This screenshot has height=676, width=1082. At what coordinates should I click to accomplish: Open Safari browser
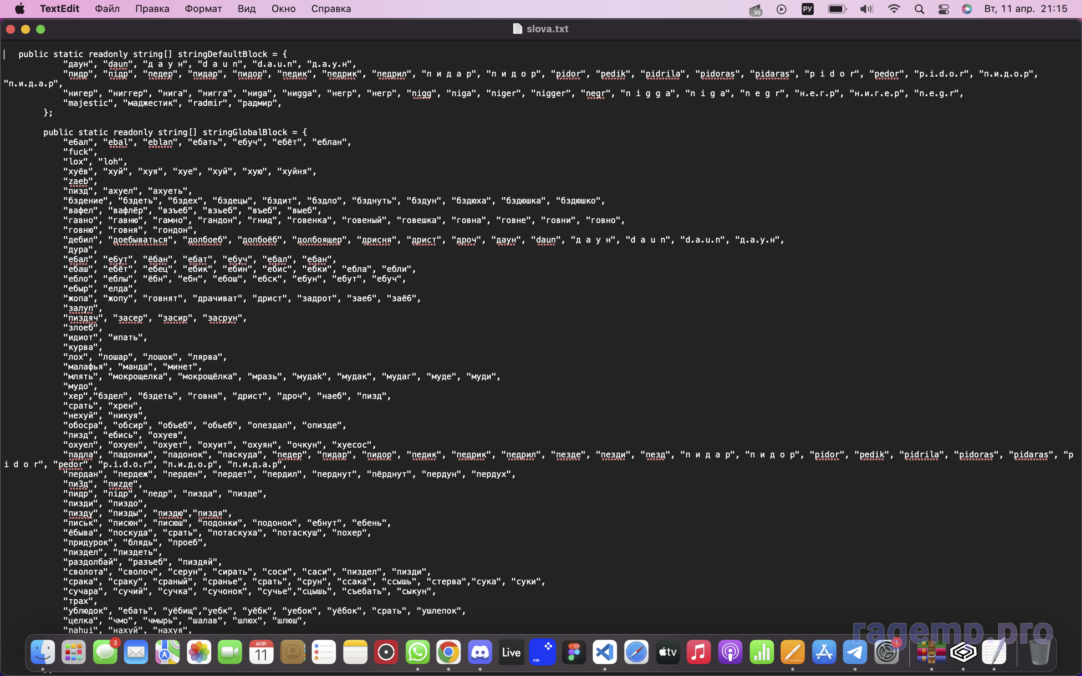pos(636,652)
